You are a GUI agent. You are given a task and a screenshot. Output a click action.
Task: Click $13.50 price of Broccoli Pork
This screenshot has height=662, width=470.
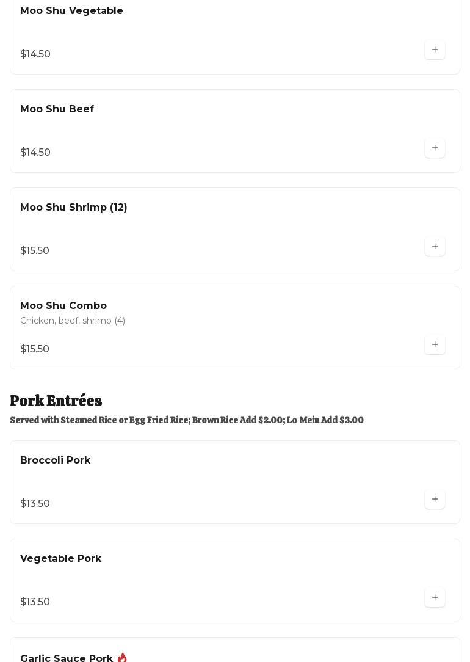click(35, 503)
